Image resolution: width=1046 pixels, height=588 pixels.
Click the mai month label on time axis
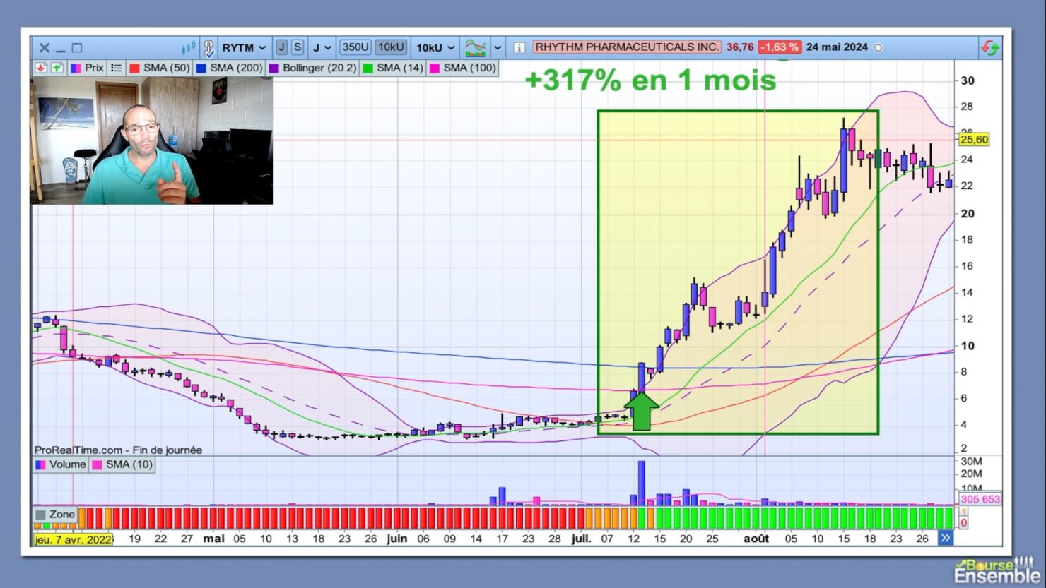213,539
